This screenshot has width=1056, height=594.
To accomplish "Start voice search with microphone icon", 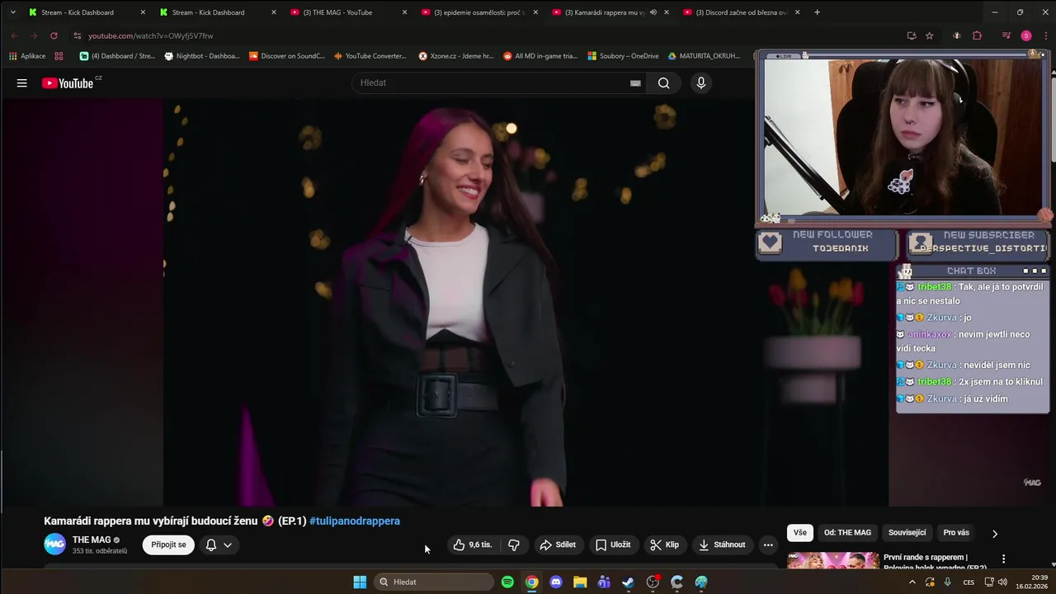I will [701, 82].
